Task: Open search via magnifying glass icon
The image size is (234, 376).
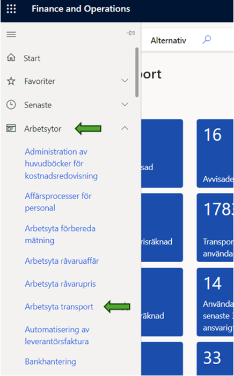Action: pos(207,40)
